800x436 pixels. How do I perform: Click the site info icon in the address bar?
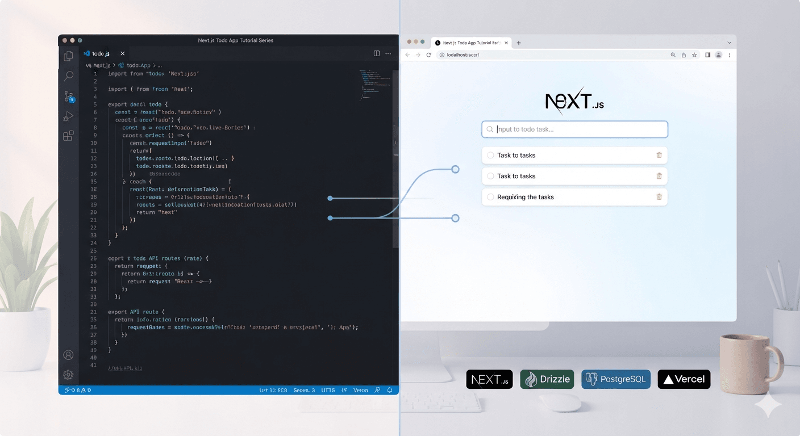(441, 55)
